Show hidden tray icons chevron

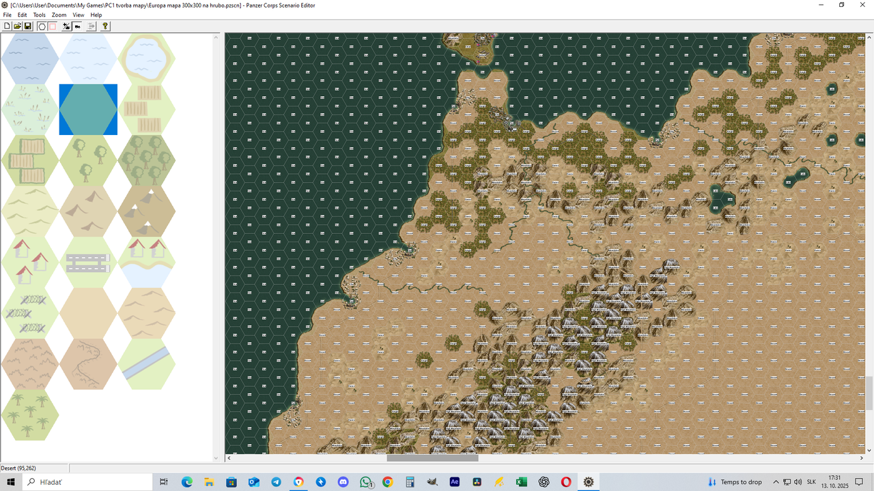(x=776, y=481)
